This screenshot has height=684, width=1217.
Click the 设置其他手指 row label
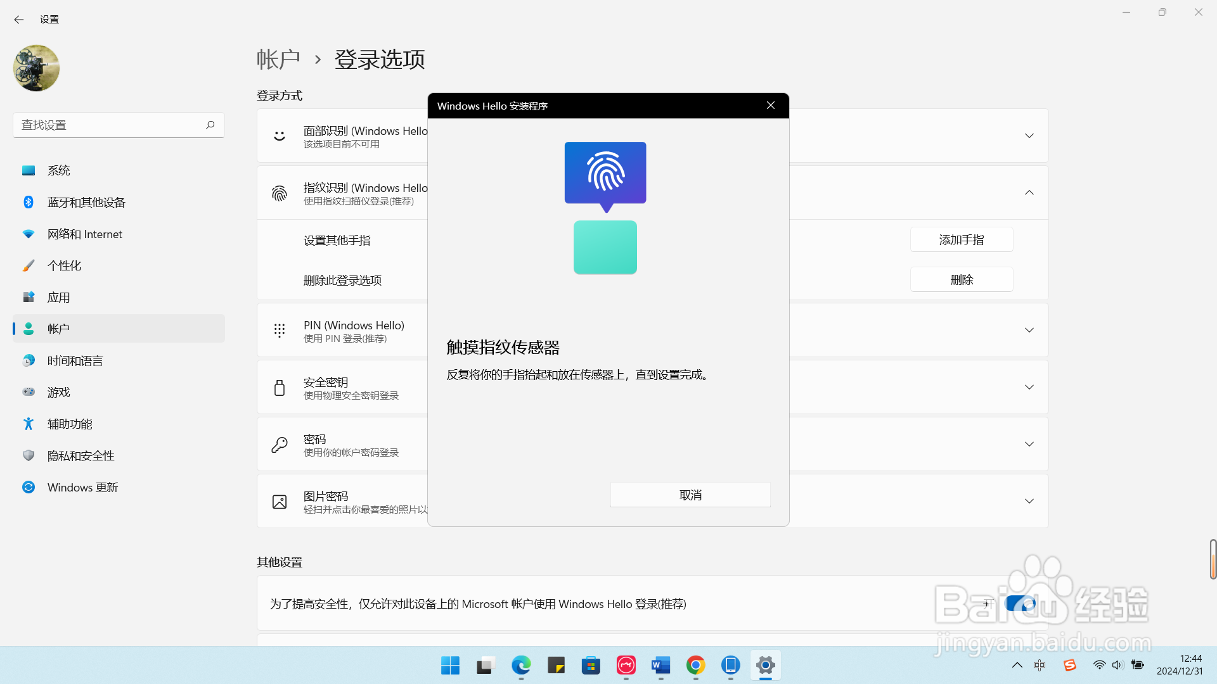point(337,241)
